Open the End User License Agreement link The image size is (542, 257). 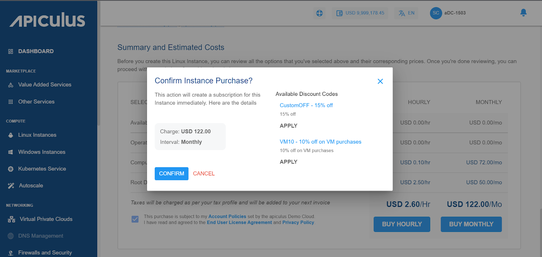tap(239, 222)
